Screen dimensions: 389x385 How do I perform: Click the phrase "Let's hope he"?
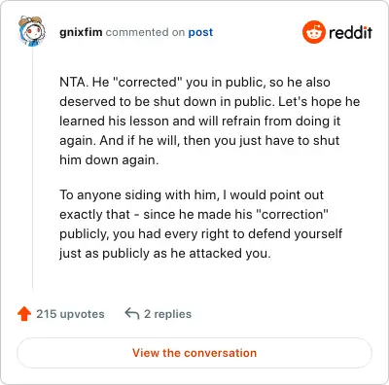click(x=319, y=102)
